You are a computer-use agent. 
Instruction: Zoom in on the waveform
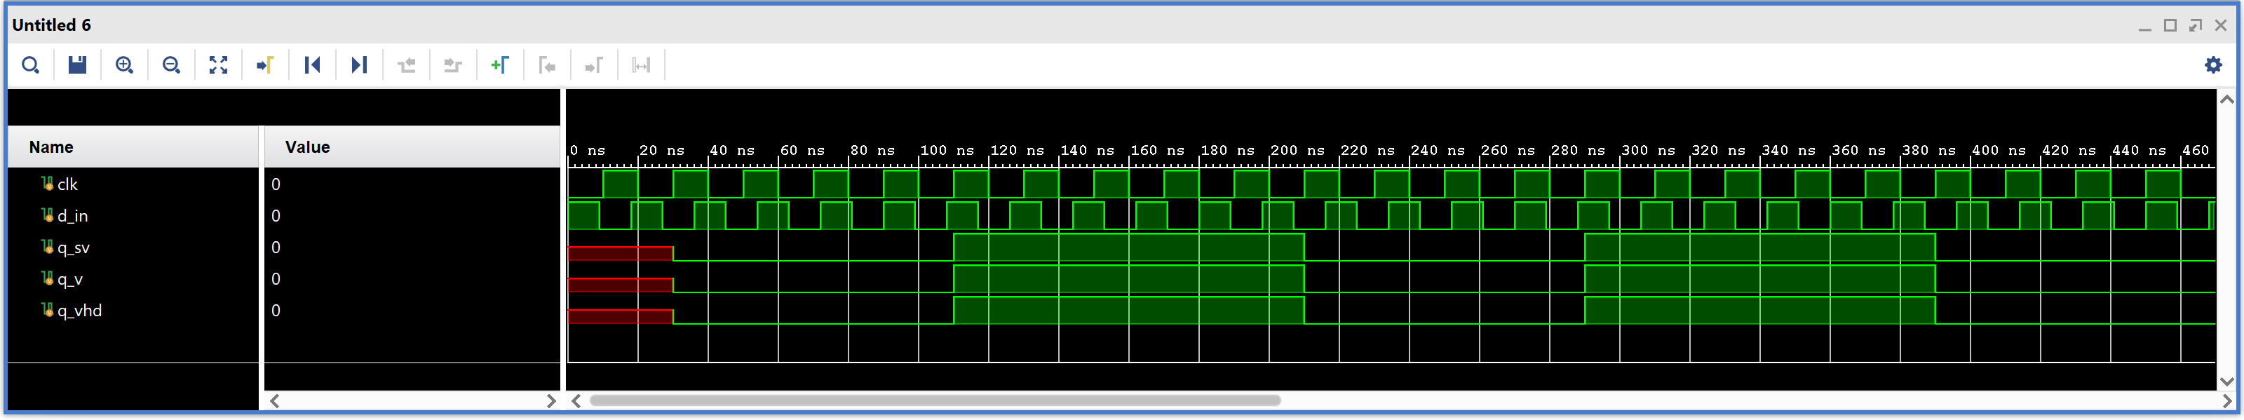pos(125,65)
